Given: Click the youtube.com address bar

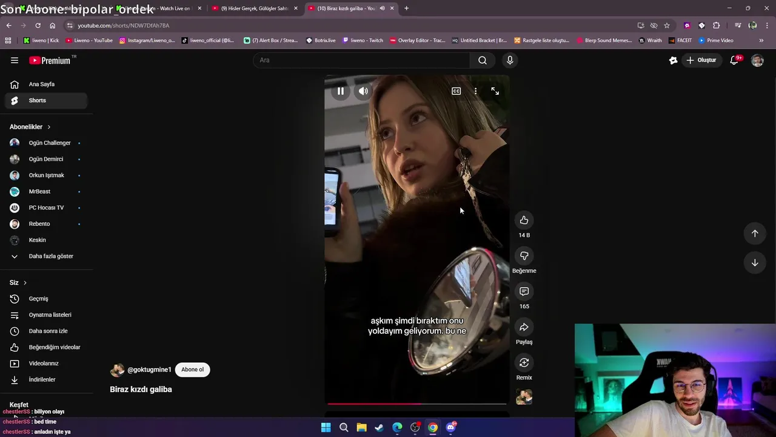Looking at the screenshot, I should point(352,25).
